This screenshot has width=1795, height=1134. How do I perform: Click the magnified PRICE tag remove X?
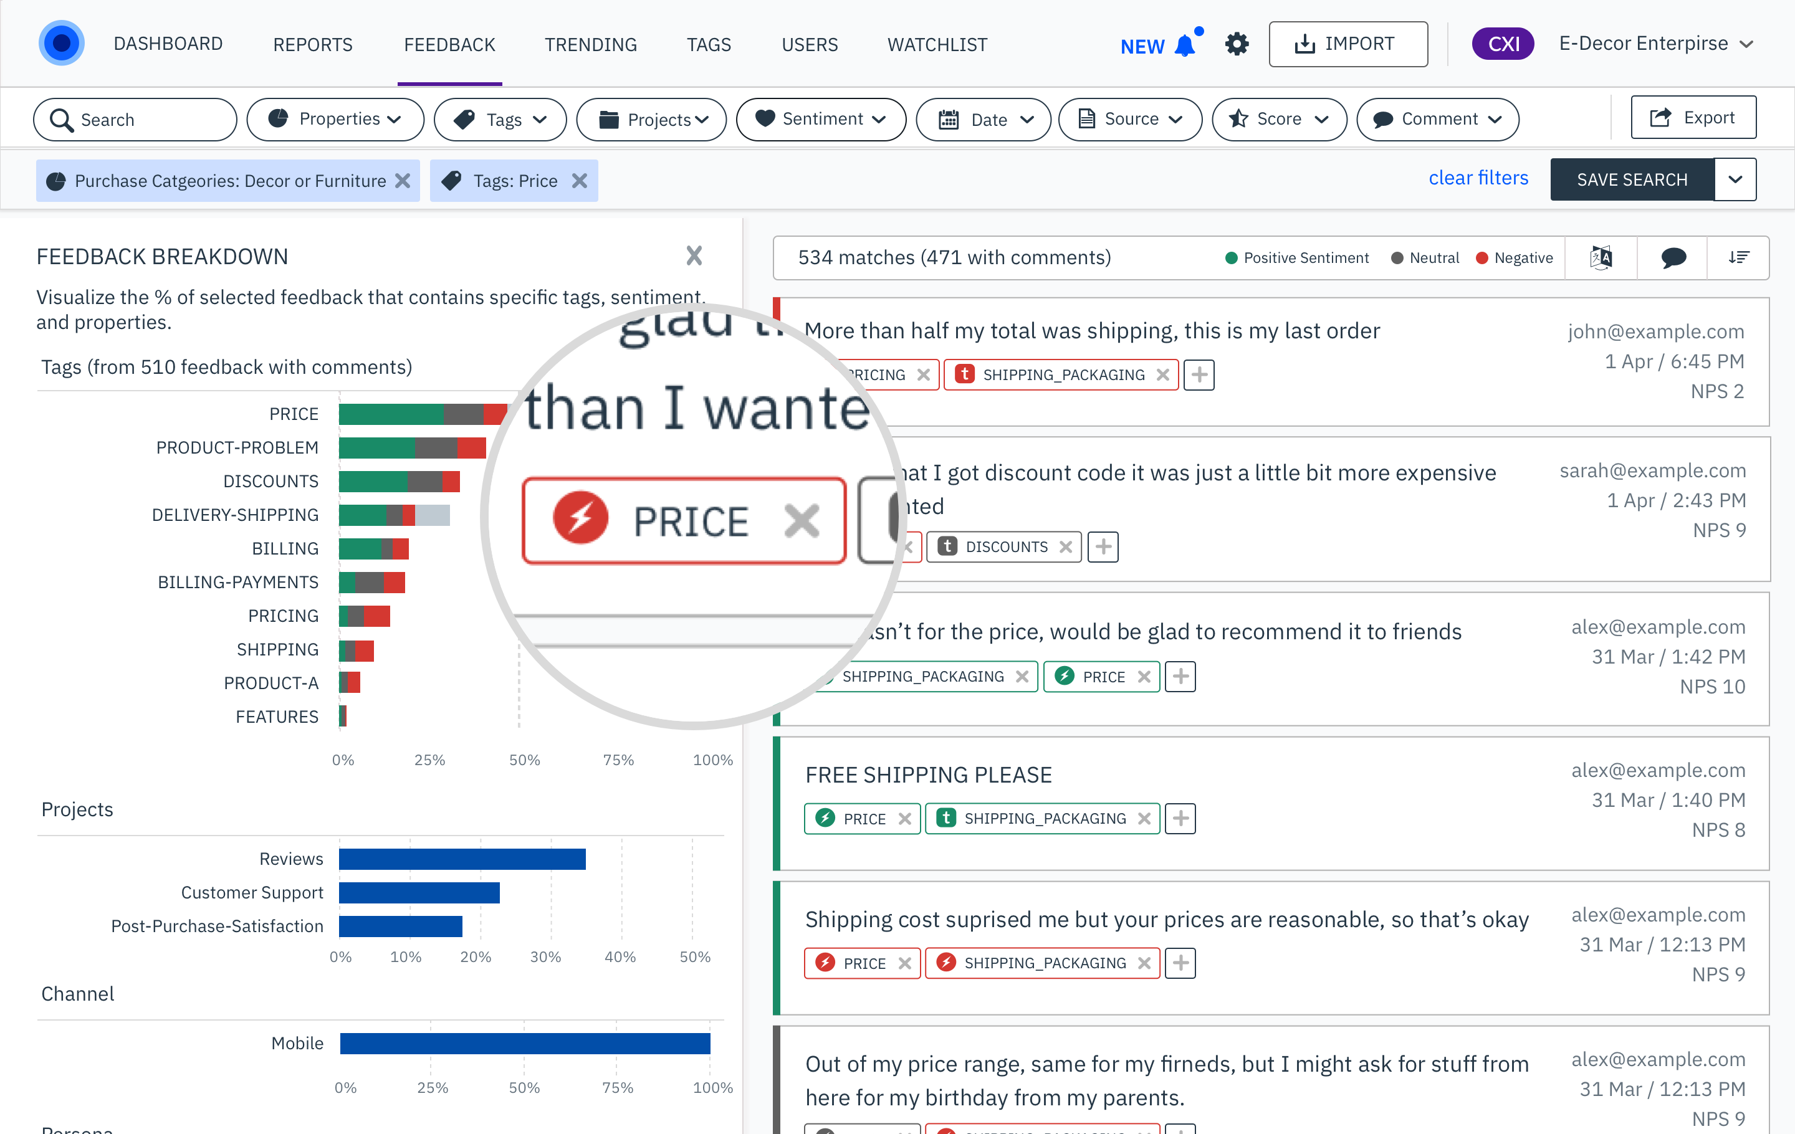tap(802, 521)
